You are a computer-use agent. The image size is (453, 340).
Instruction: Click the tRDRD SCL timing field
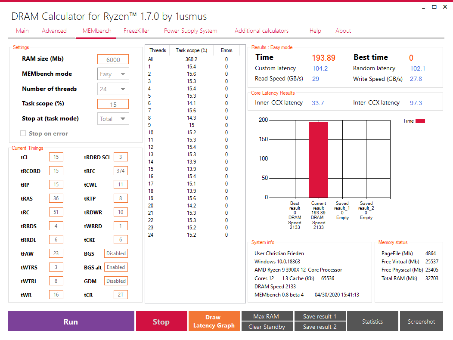(x=121, y=157)
